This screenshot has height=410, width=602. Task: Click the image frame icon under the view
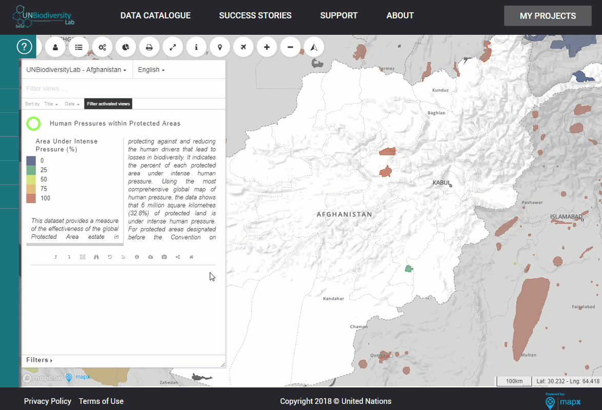click(x=83, y=257)
